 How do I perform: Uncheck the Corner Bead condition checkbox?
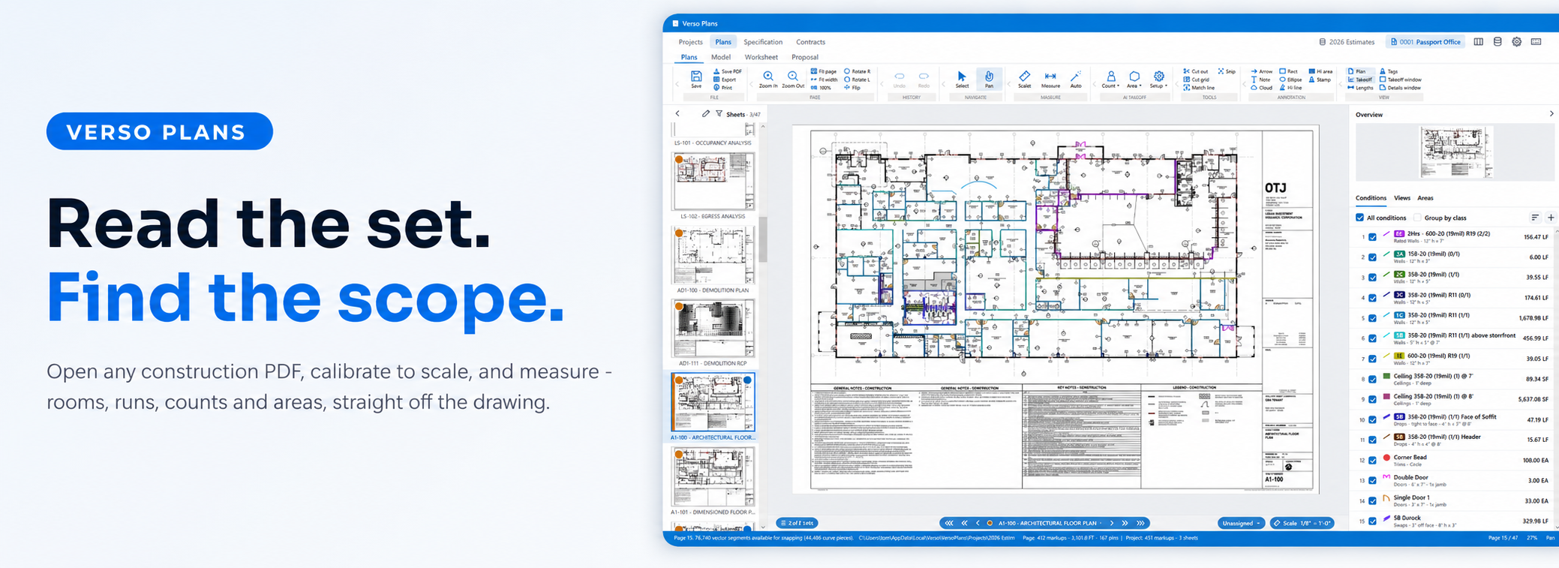click(x=1372, y=461)
